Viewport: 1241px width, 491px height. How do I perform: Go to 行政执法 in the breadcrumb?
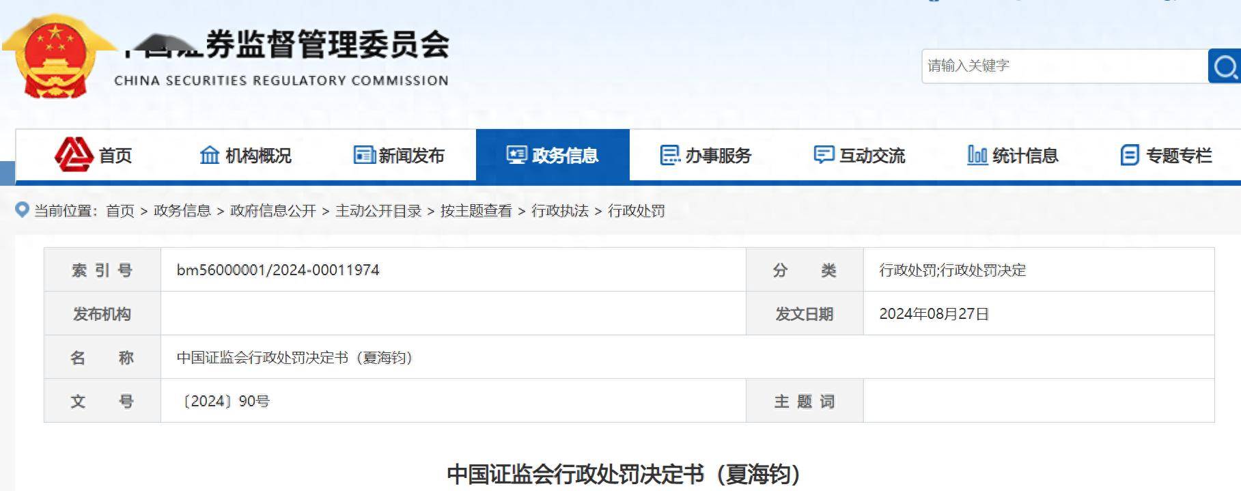[560, 210]
